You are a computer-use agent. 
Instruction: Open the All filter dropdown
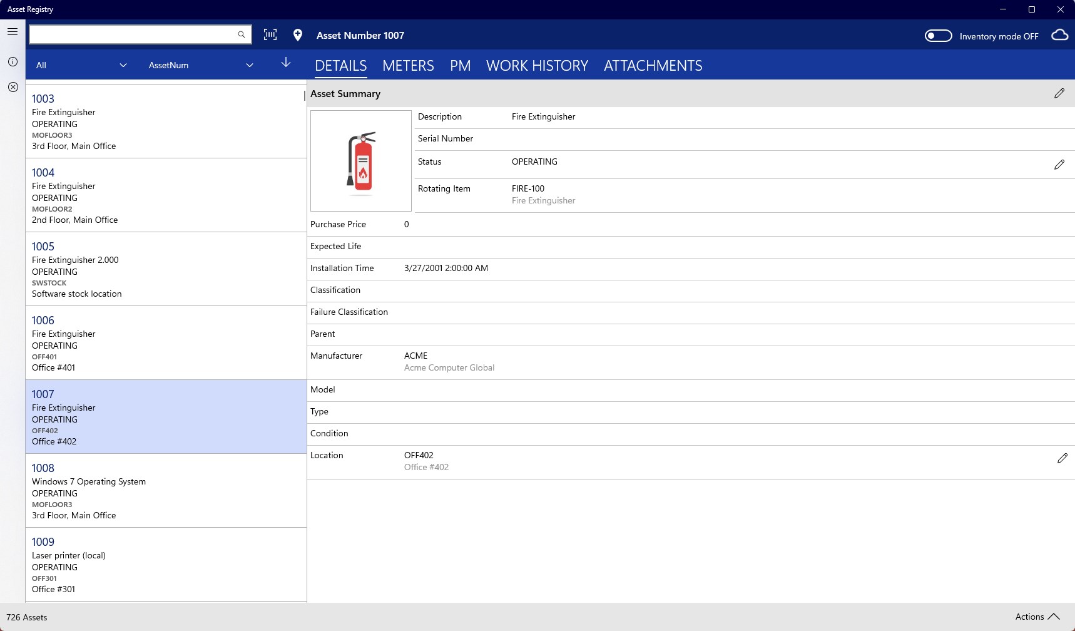click(x=81, y=65)
